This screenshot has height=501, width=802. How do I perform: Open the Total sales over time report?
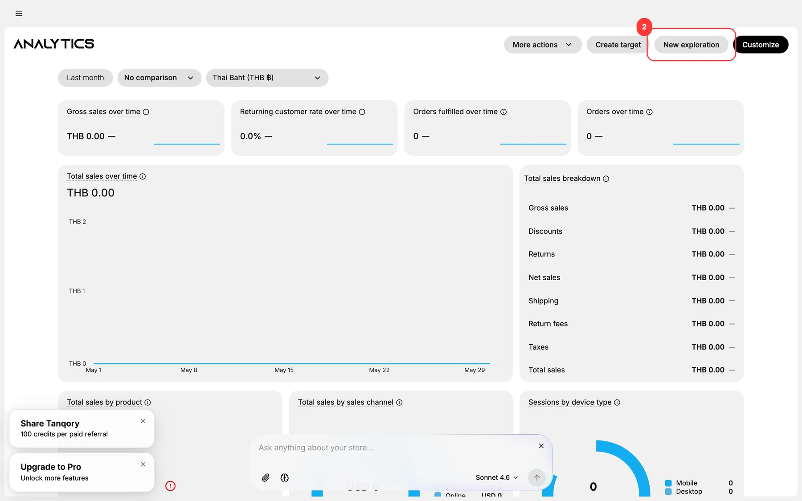click(x=102, y=176)
